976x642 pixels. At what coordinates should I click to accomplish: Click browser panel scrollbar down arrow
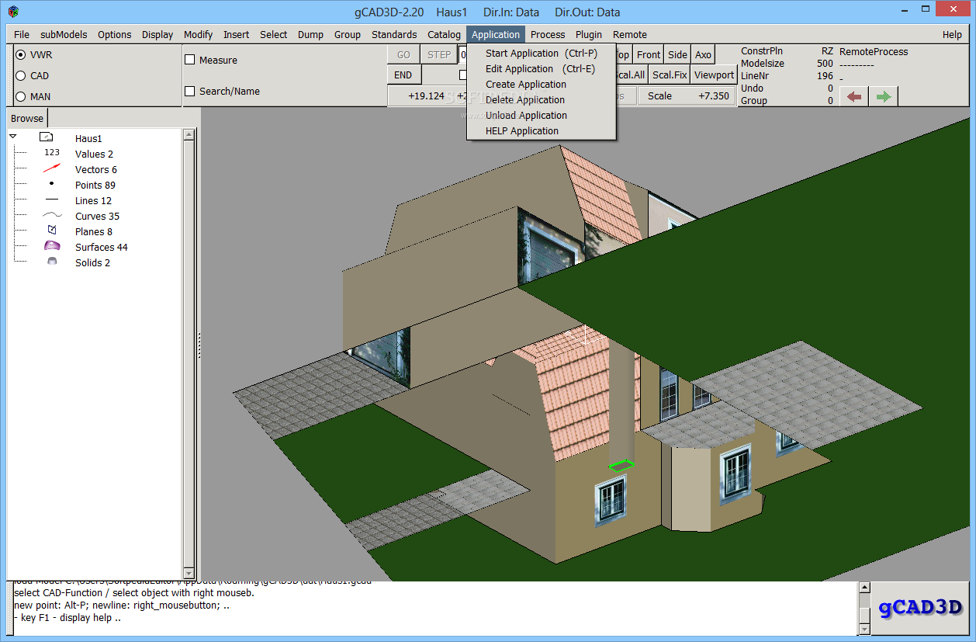[x=189, y=574]
